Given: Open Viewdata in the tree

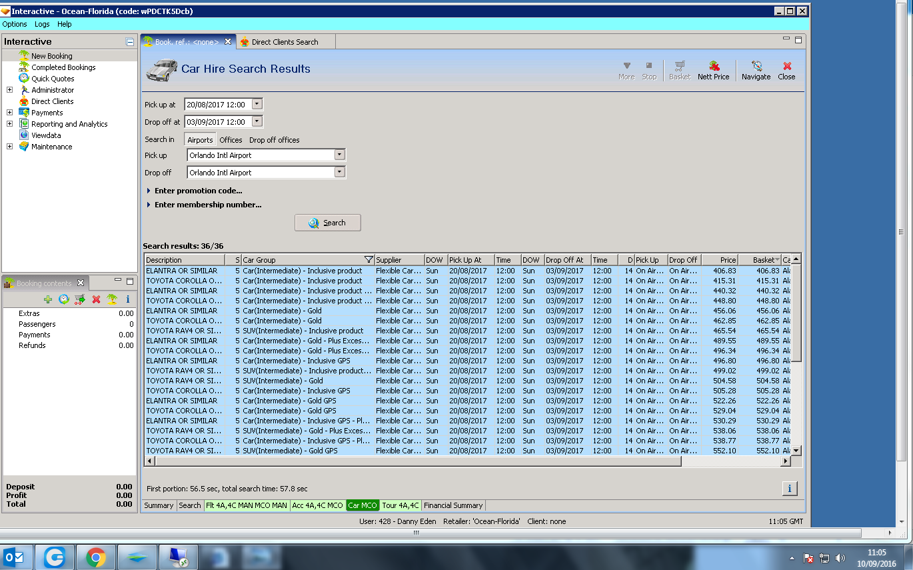Looking at the screenshot, I should click(x=46, y=135).
